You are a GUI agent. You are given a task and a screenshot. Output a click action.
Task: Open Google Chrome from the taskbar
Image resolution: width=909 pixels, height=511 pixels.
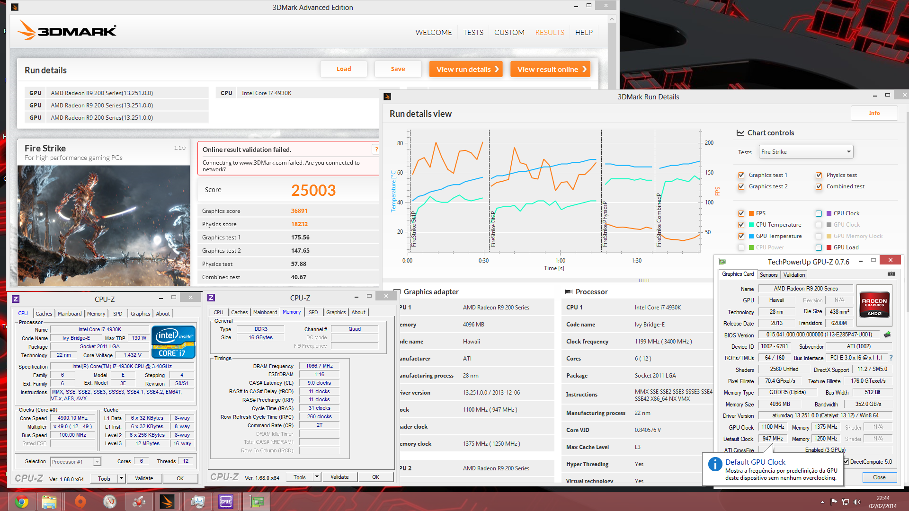tap(21, 502)
